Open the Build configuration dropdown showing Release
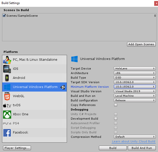Viewport: 158px width, 152px height. [x=135, y=100]
